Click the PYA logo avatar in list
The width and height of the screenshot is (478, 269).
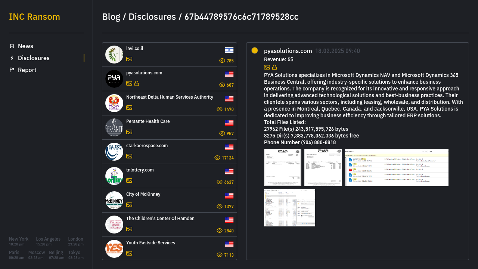tap(114, 79)
